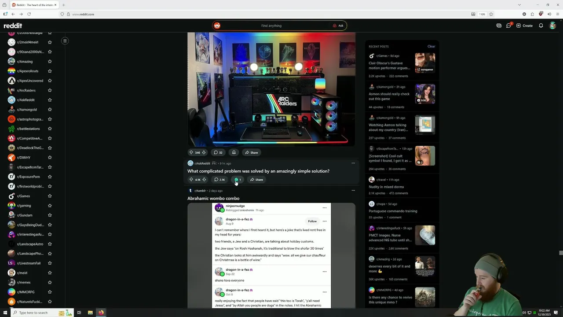Open overflow menu on r/tumblr post
This screenshot has height=317, width=563.
(353, 191)
